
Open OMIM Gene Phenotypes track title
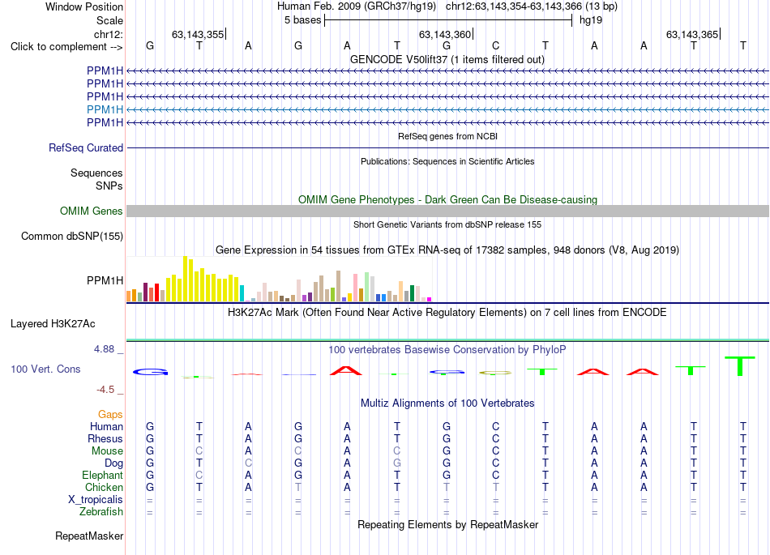click(448, 200)
